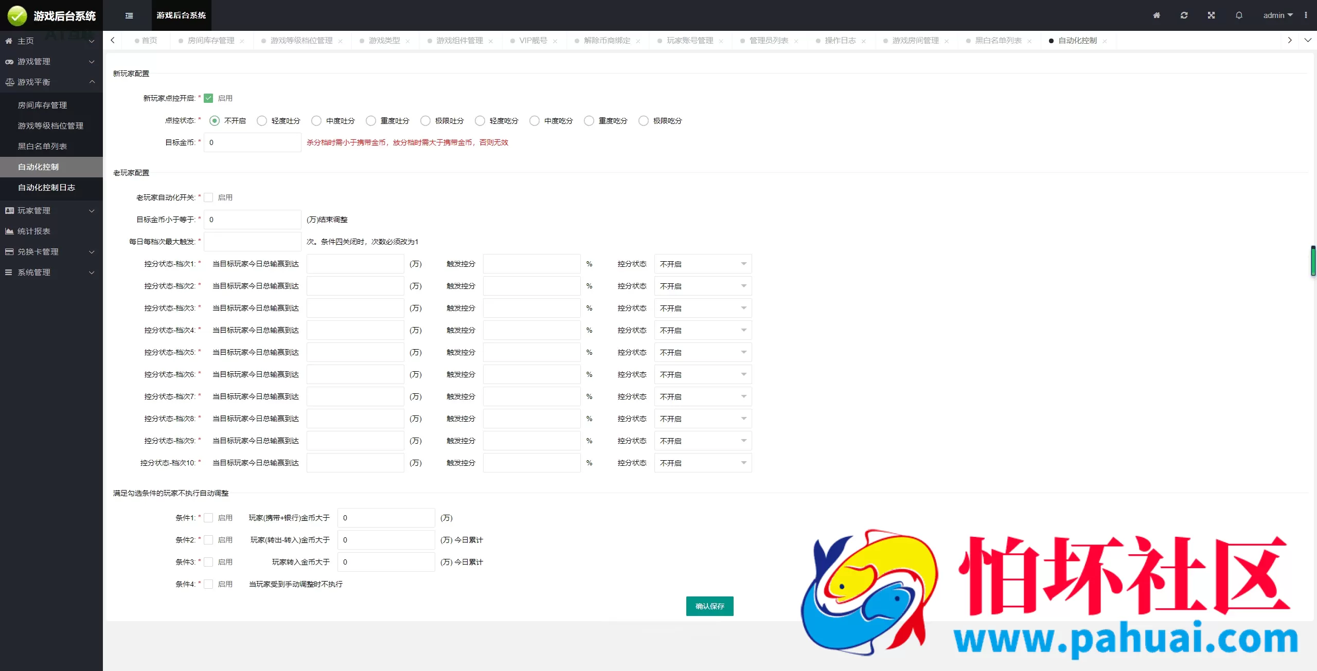
Task: Select 重度吐分 radio option
Action: tap(371, 121)
